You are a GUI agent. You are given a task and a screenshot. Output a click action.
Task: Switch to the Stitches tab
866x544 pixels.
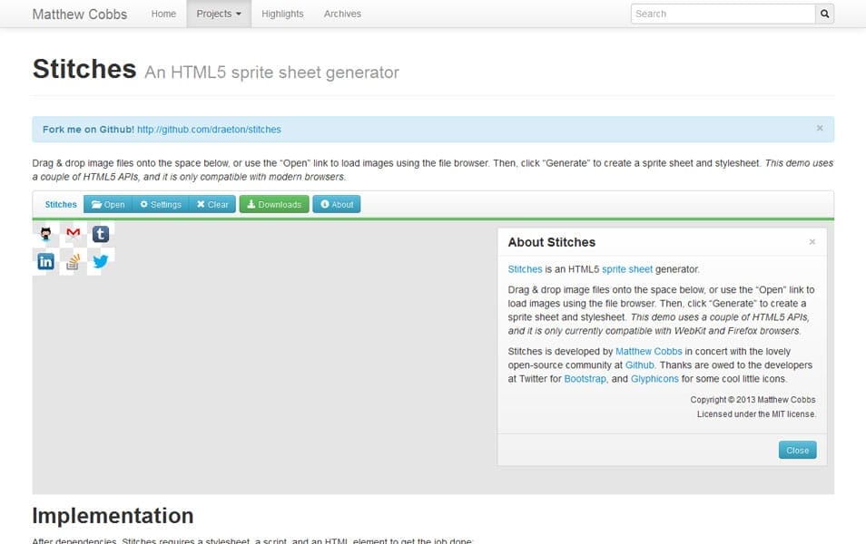(x=60, y=204)
